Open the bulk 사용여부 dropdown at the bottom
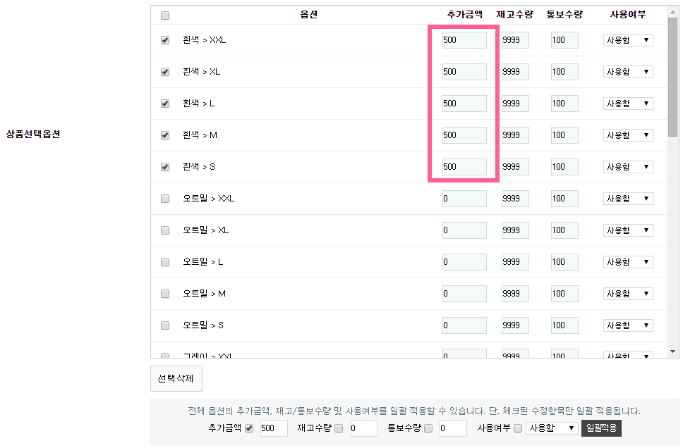The image size is (683, 448). click(x=552, y=428)
